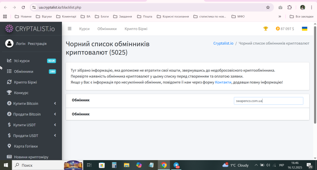Show more bookmarks with the chevron
This screenshot has width=317, height=170.
click(x=280, y=17)
